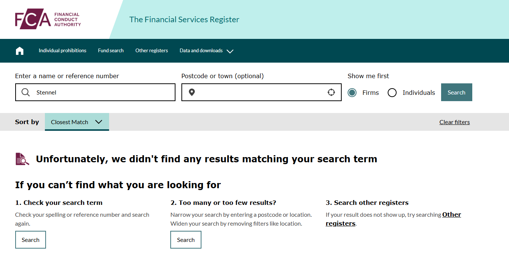Click Search under Check your search term

(x=30, y=240)
